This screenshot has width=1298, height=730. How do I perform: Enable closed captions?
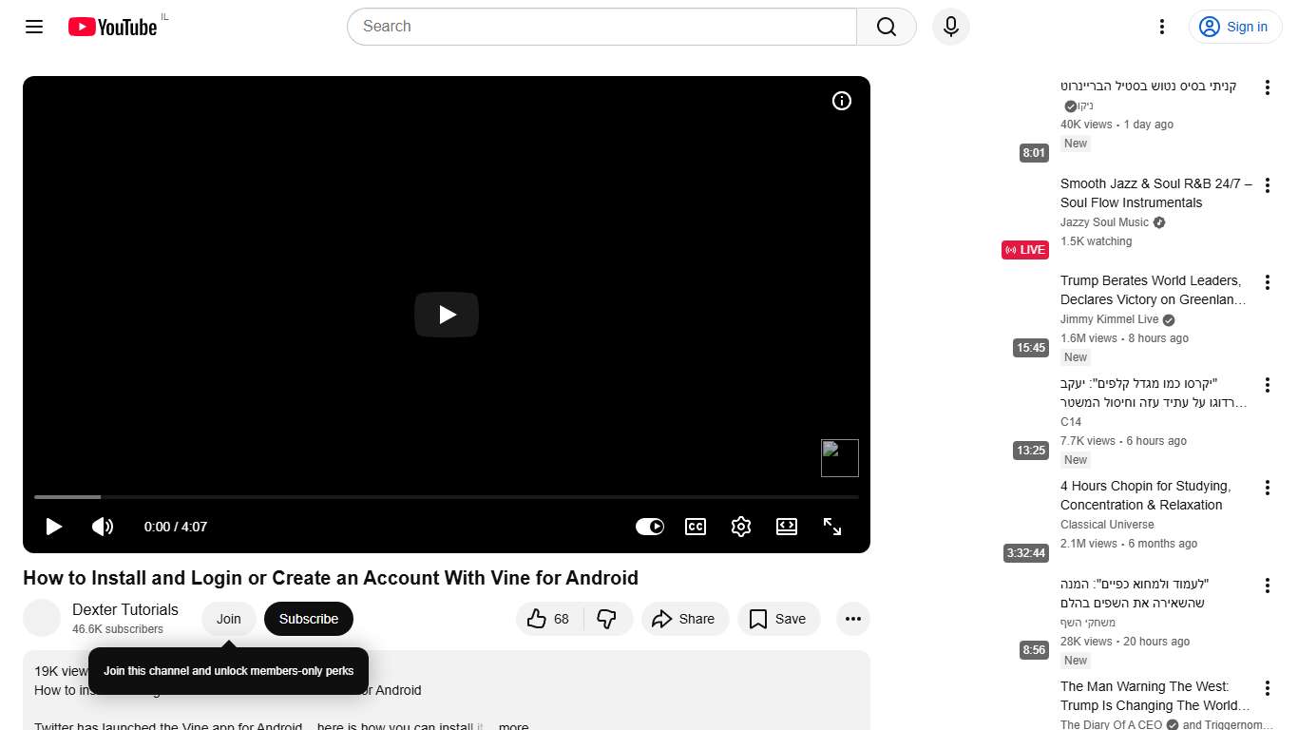(x=695, y=526)
